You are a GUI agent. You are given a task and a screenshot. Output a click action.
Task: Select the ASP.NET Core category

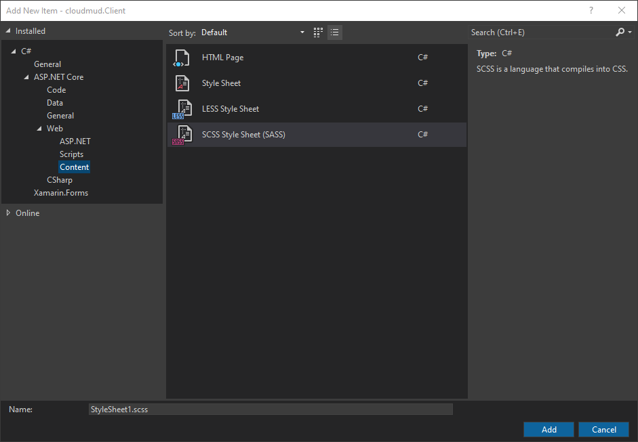point(58,76)
